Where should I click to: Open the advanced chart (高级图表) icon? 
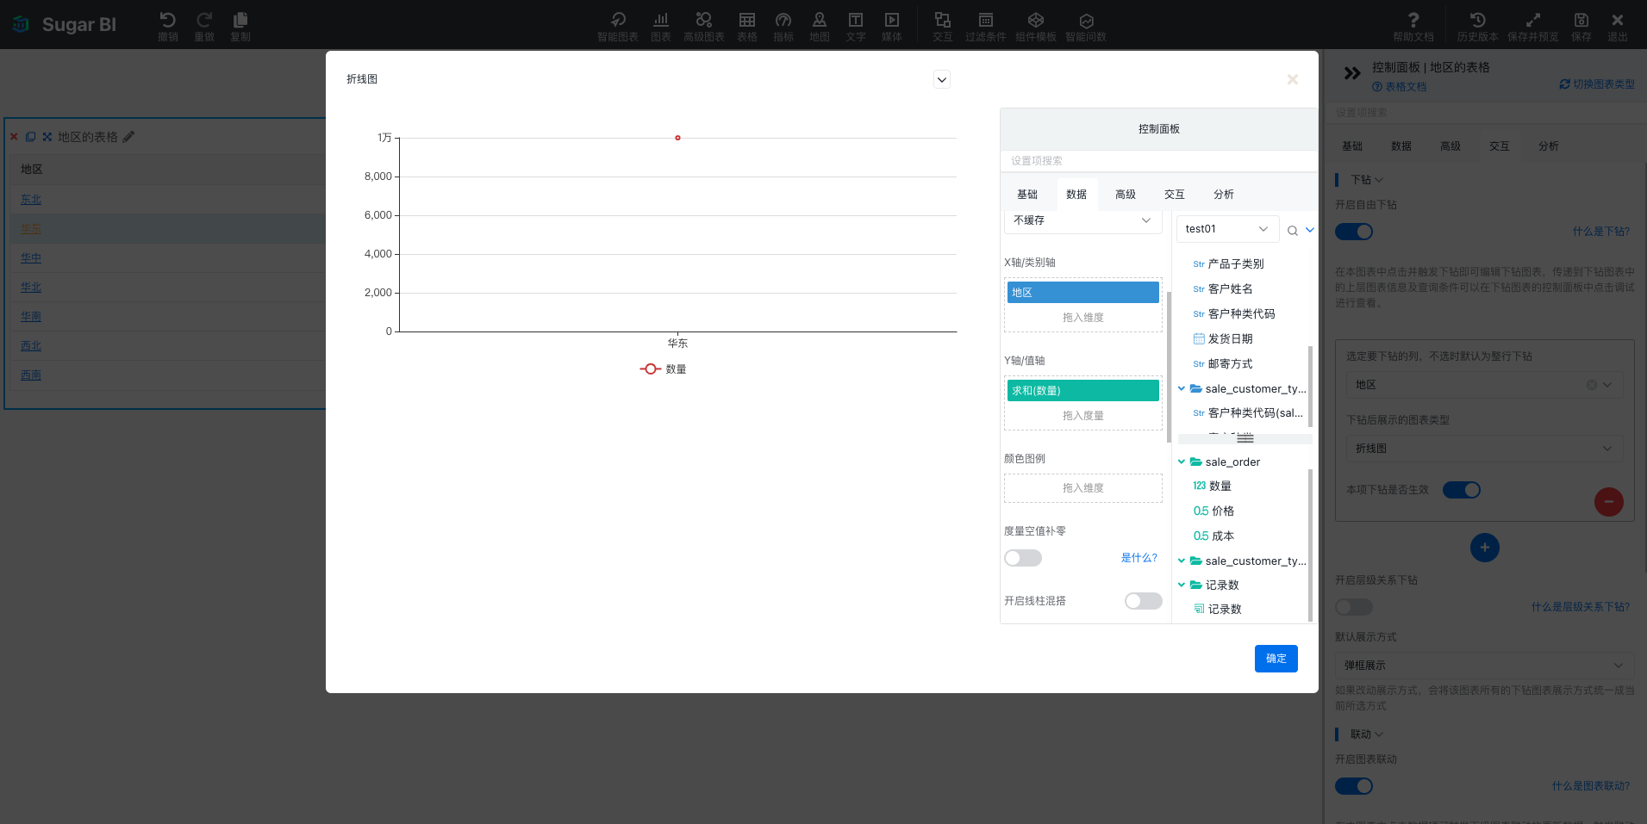click(x=704, y=20)
